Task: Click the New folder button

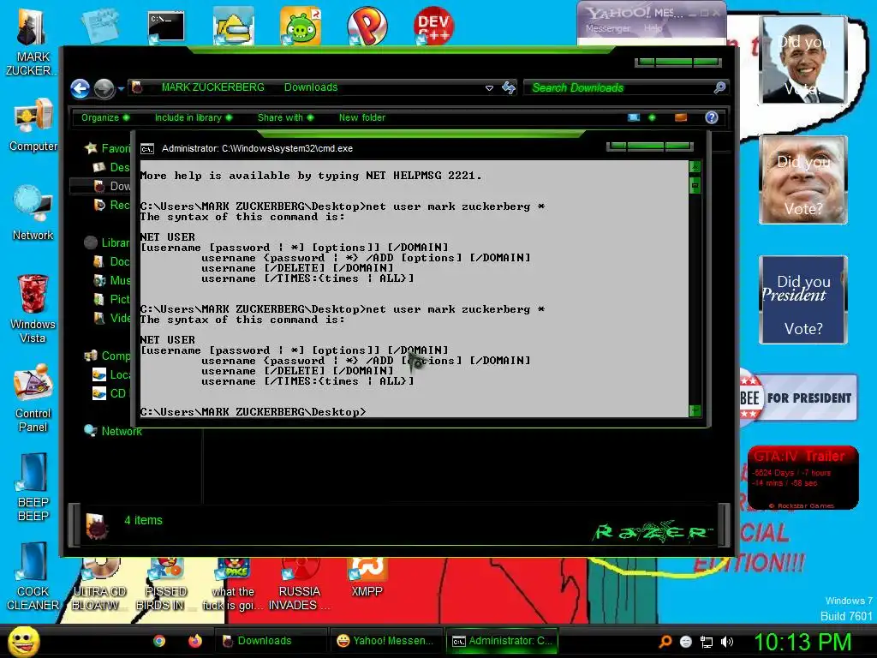Action: click(362, 117)
